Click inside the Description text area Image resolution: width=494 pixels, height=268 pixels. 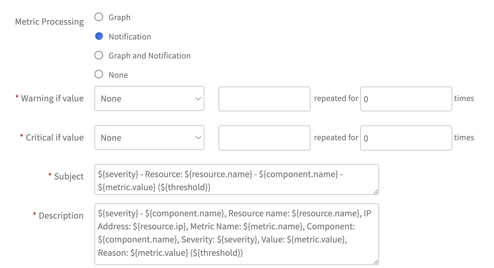click(x=236, y=233)
